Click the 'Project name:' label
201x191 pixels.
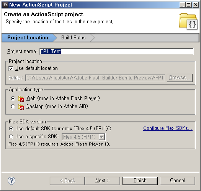[22, 52]
